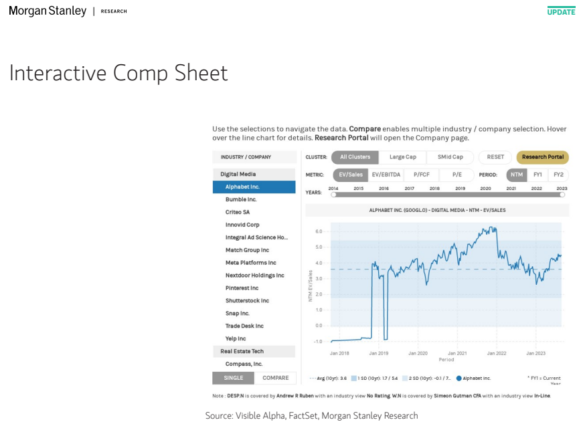
Task: Switch cluster to SMid Cap
Action: (x=450, y=157)
